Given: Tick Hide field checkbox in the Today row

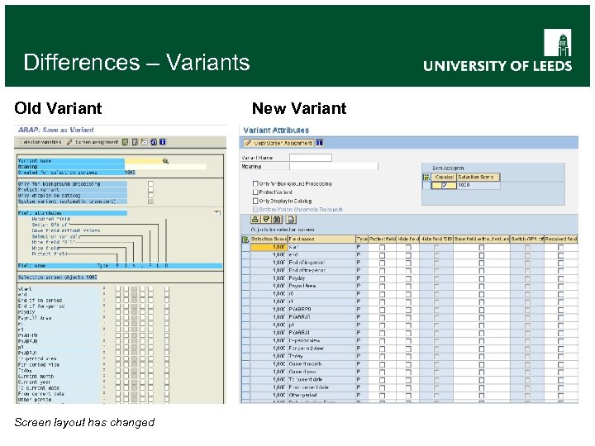Looking at the screenshot, I should coord(408,356).
